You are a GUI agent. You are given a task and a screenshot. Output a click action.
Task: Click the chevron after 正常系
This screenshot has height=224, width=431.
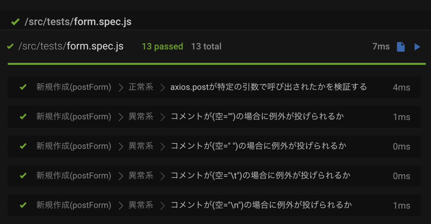tap(163, 87)
